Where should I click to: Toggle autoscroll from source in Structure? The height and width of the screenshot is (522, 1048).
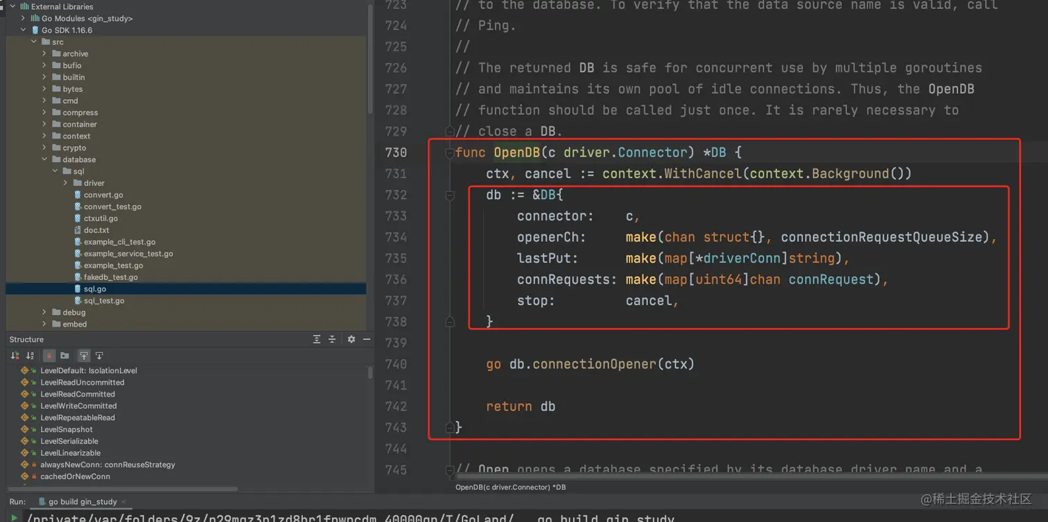[x=99, y=356]
